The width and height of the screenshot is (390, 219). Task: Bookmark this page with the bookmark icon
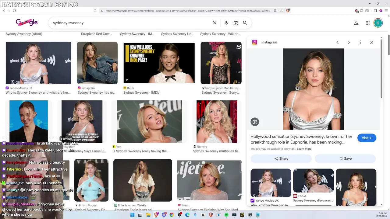point(95,11)
